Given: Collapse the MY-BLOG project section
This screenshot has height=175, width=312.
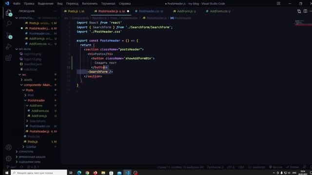Looking at the screenshot, I should pos(17,49).
